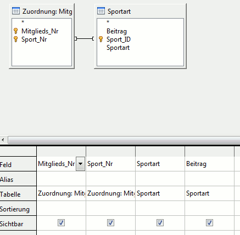This screenshot has height=235, width=240.
Task: Click Beitrag field in Sportart table
Action: tap(116, 31)
